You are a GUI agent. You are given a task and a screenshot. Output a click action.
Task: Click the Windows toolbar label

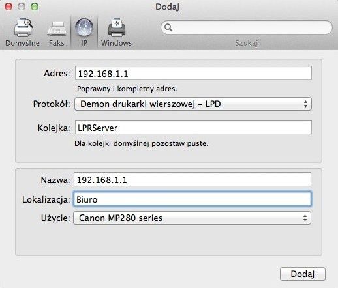pos(116,43)
